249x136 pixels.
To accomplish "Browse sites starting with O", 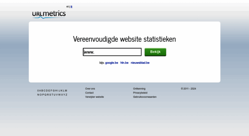I will tap(41, 95).
